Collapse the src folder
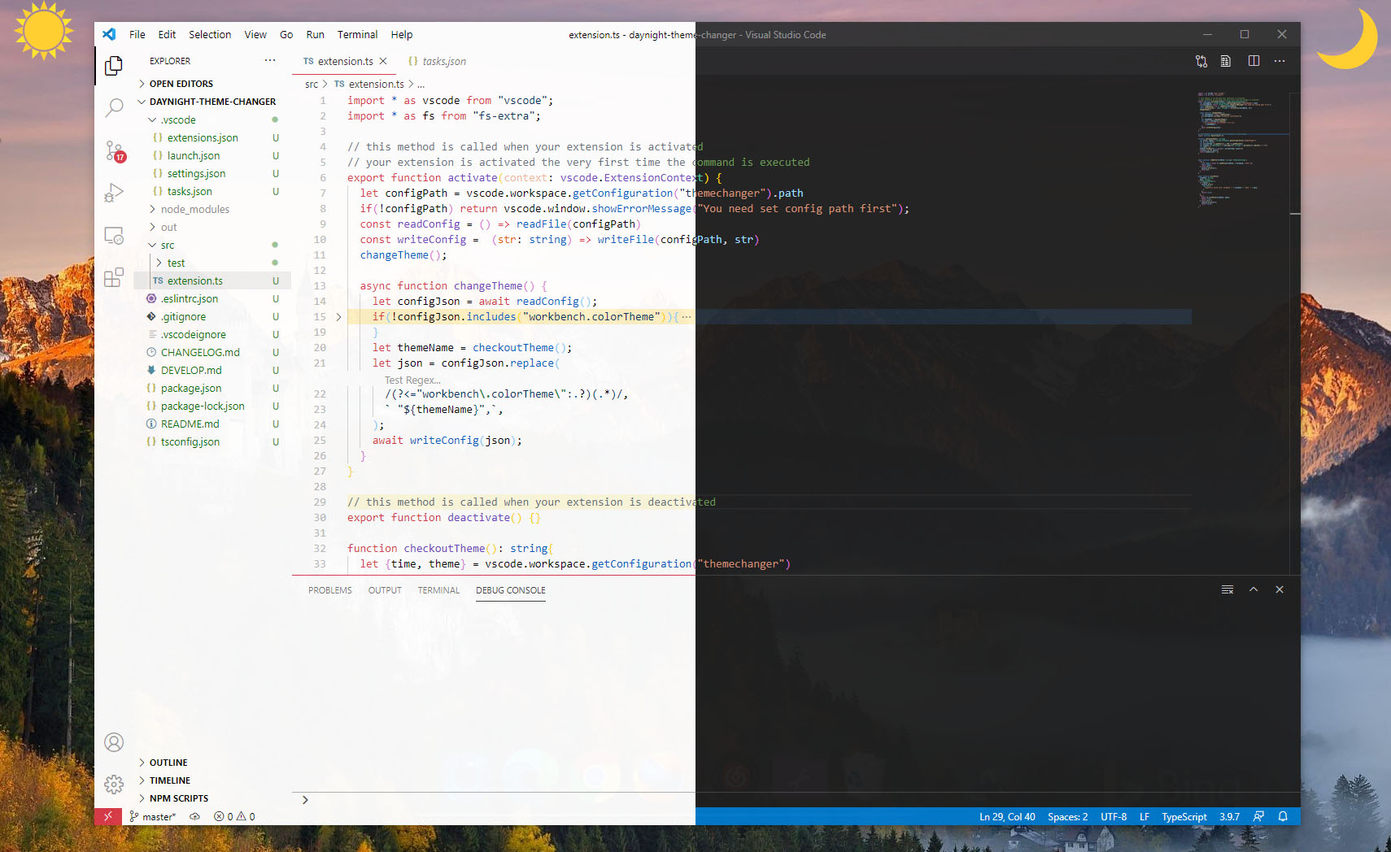The width and height of the screenshot is (1391, 852). (211, 245)
